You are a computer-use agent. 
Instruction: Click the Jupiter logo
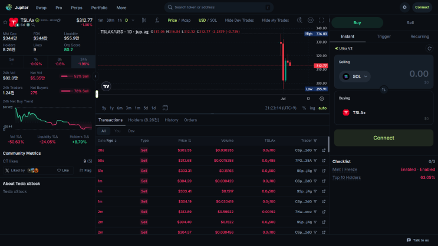point(17,8)
